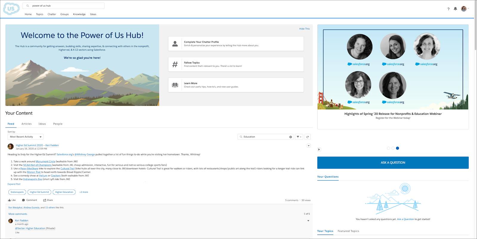Click the hashtag icon on Follow Topics

(x=175, y=64)
